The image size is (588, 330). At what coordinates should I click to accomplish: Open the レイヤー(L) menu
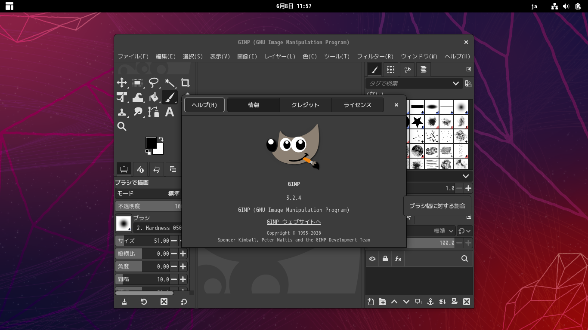pos(280,56)
